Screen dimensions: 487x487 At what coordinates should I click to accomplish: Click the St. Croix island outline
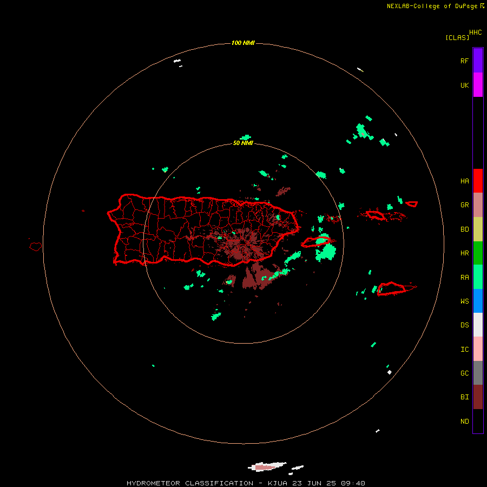(391, 289)
